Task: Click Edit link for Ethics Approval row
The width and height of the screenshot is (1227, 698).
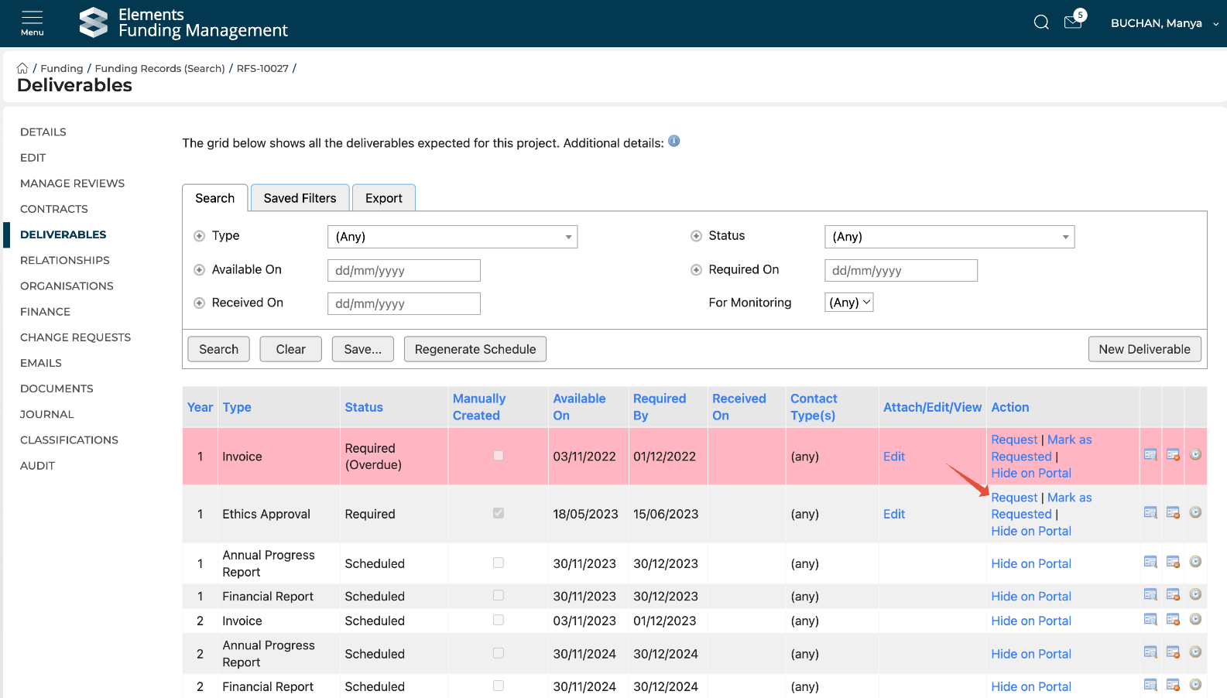Action: 893,514
